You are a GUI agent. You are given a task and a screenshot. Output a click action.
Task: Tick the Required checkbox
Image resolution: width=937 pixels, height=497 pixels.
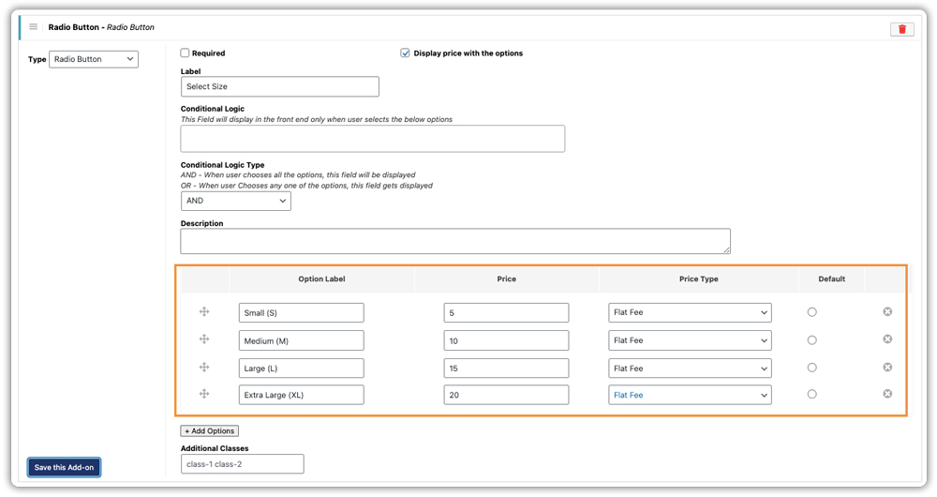click(186, 53)
